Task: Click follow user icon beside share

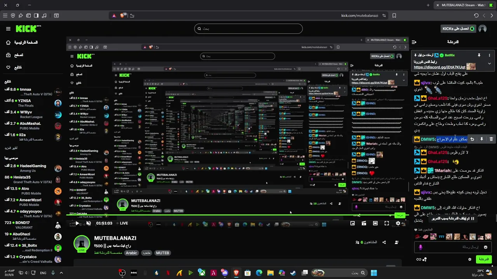Action: 396,242
